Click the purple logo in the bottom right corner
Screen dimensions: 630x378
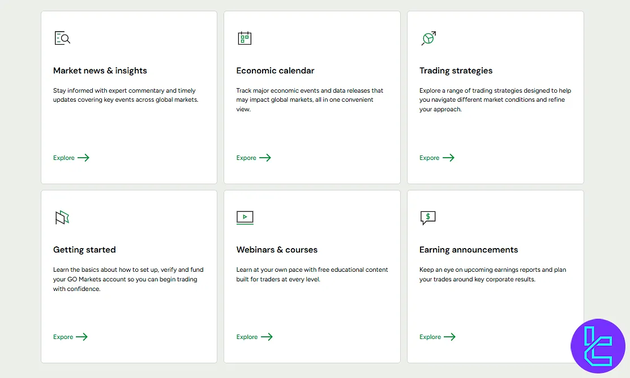tap(598, 346)
